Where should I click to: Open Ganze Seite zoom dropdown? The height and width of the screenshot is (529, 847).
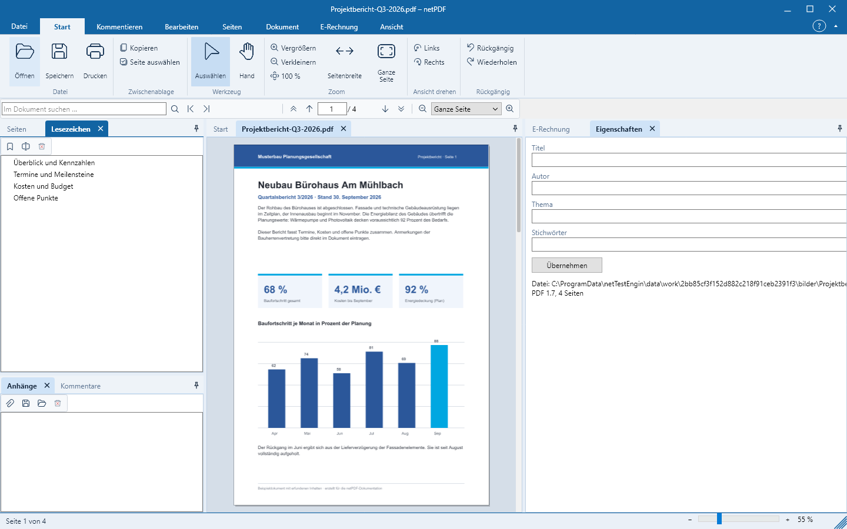point(466,109)
